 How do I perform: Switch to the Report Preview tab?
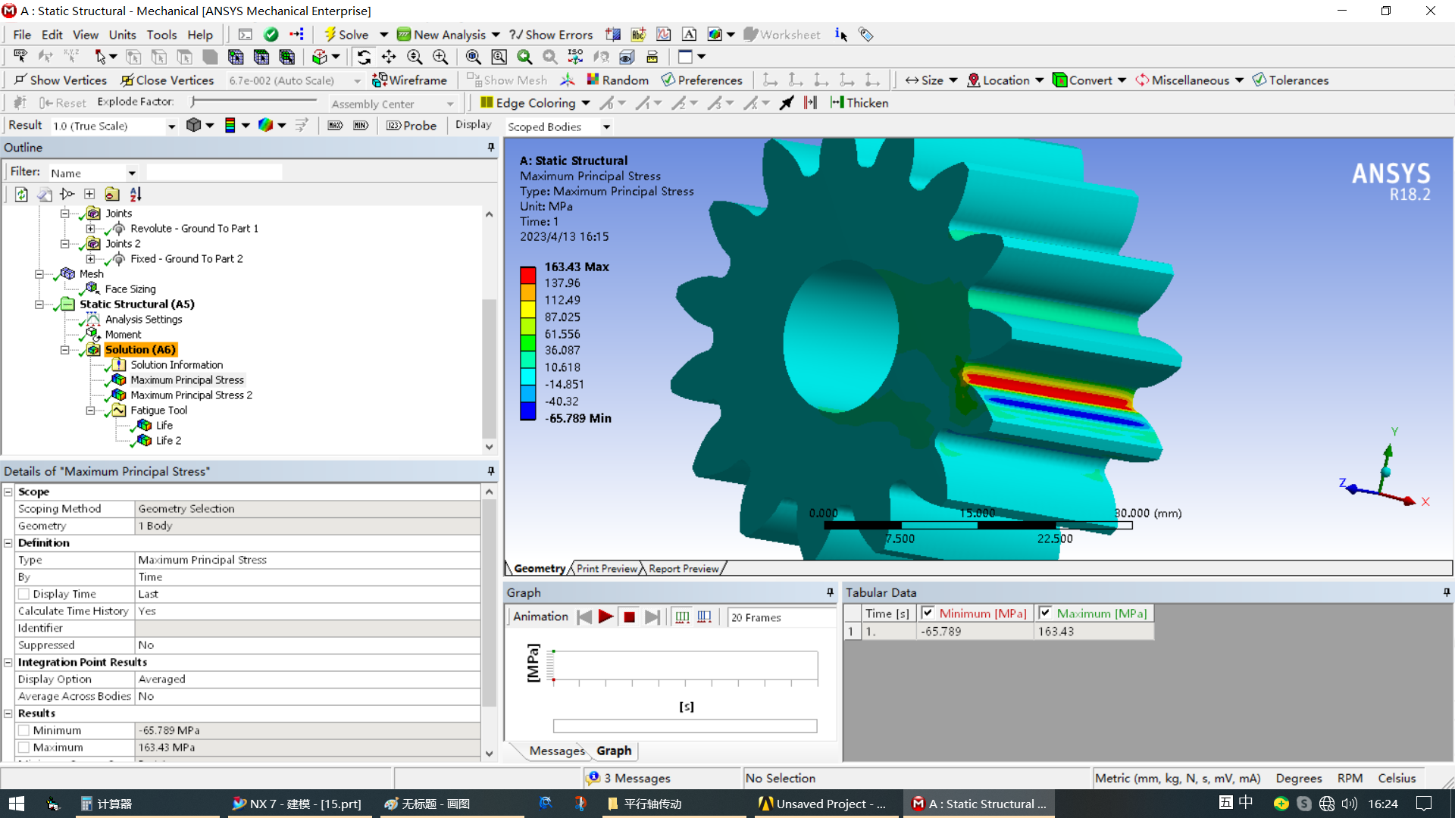[x=684, y=569]
